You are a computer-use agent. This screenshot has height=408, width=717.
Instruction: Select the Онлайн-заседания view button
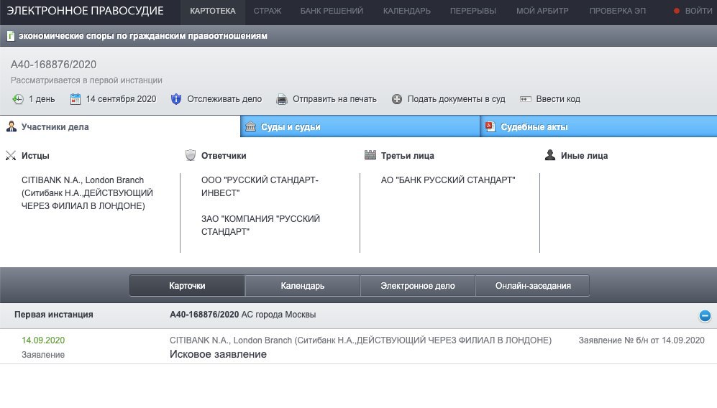pos(533,286)
